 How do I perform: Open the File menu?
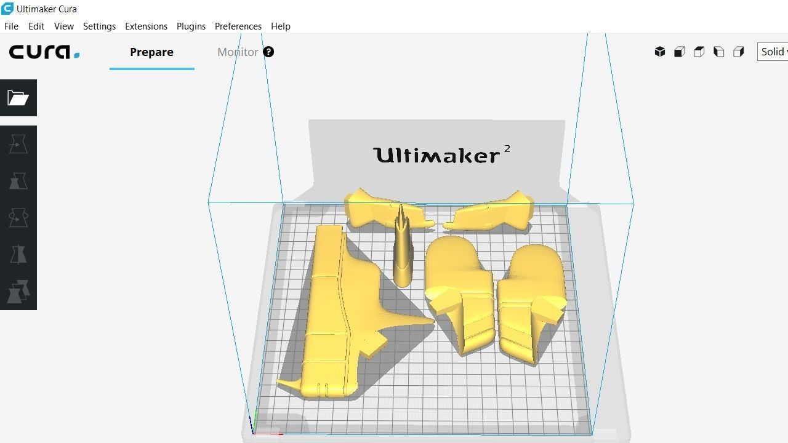point(11,26)
